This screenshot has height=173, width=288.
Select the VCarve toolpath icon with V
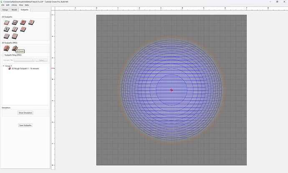(x=31, y=23)
